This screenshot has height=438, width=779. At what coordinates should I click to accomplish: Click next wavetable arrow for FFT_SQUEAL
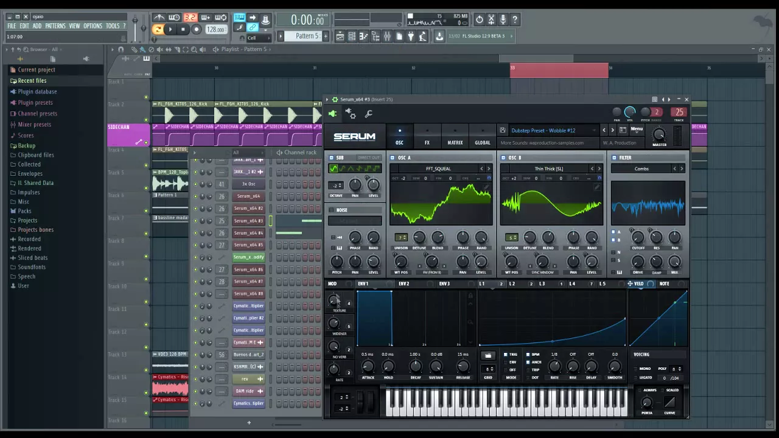[488, 169]
